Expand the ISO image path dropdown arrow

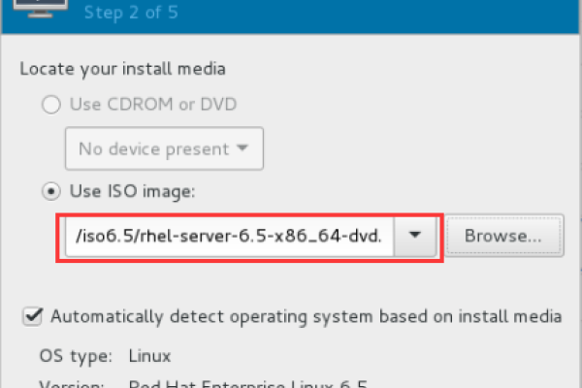click(416, 236)
